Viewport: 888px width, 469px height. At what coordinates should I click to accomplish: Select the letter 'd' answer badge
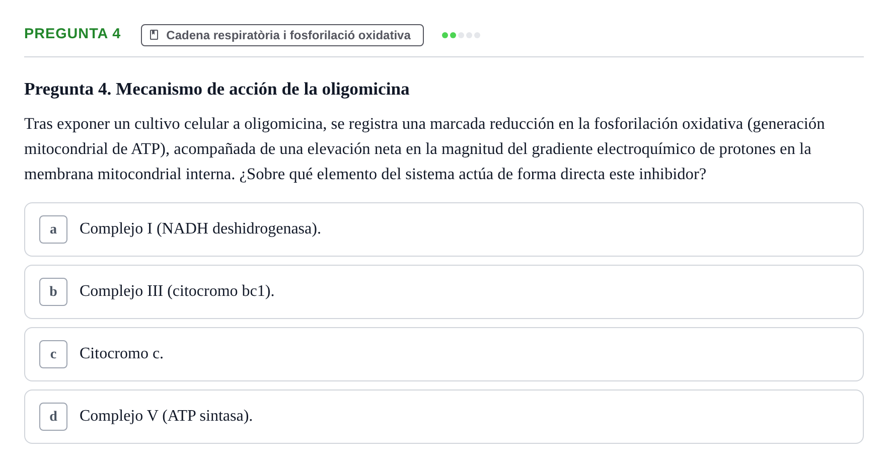point(53,417)
